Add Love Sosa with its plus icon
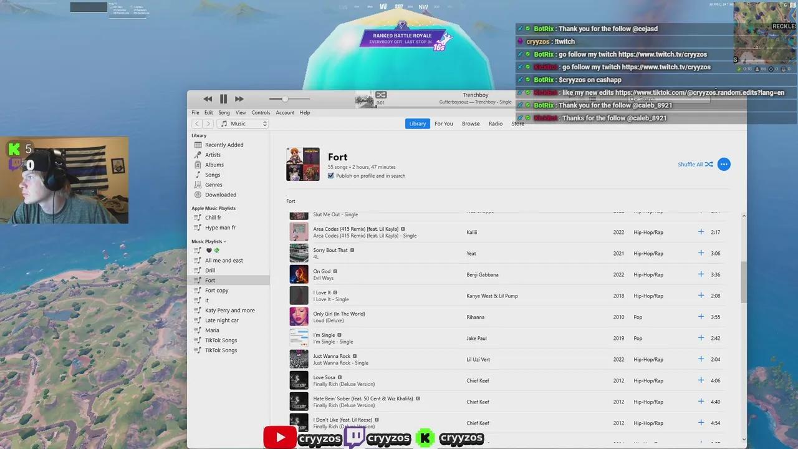 click(x=701, y=380)
